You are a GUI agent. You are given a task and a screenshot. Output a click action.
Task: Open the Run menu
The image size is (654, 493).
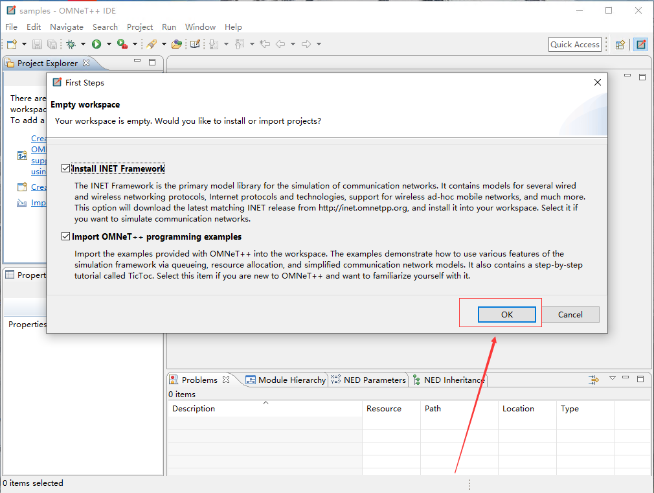pos(169,27)
